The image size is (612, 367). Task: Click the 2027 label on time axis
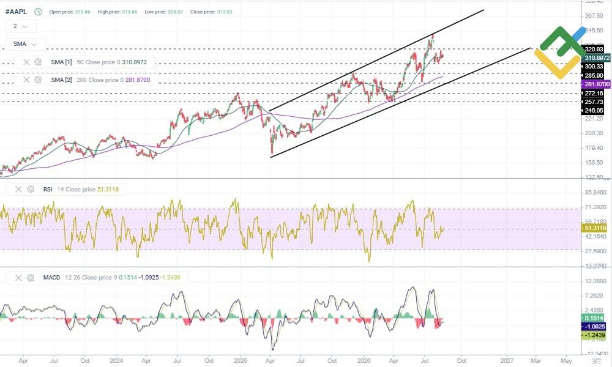[507, 361]
